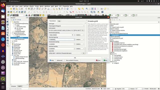The image size is (160, 90).
Task: Select the Zoom Out tool
Action: (x=34, y=9)
